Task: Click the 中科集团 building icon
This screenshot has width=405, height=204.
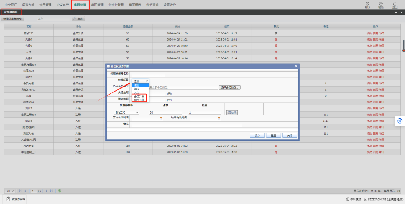Action: pos(347,200)
